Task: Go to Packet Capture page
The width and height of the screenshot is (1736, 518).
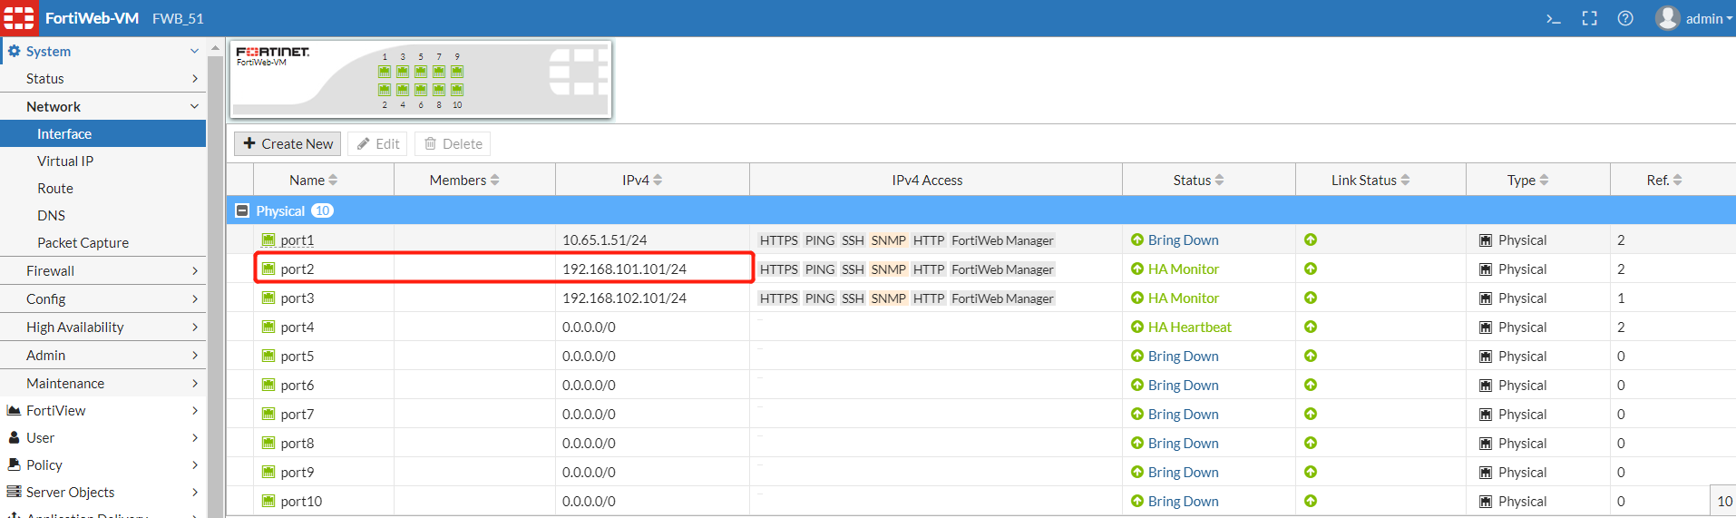Action: coord(83,243)
